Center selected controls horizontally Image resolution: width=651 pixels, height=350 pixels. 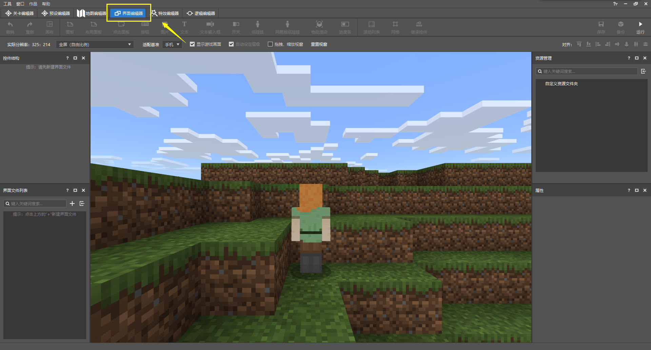pyautogui.click(x=617, y=44)
